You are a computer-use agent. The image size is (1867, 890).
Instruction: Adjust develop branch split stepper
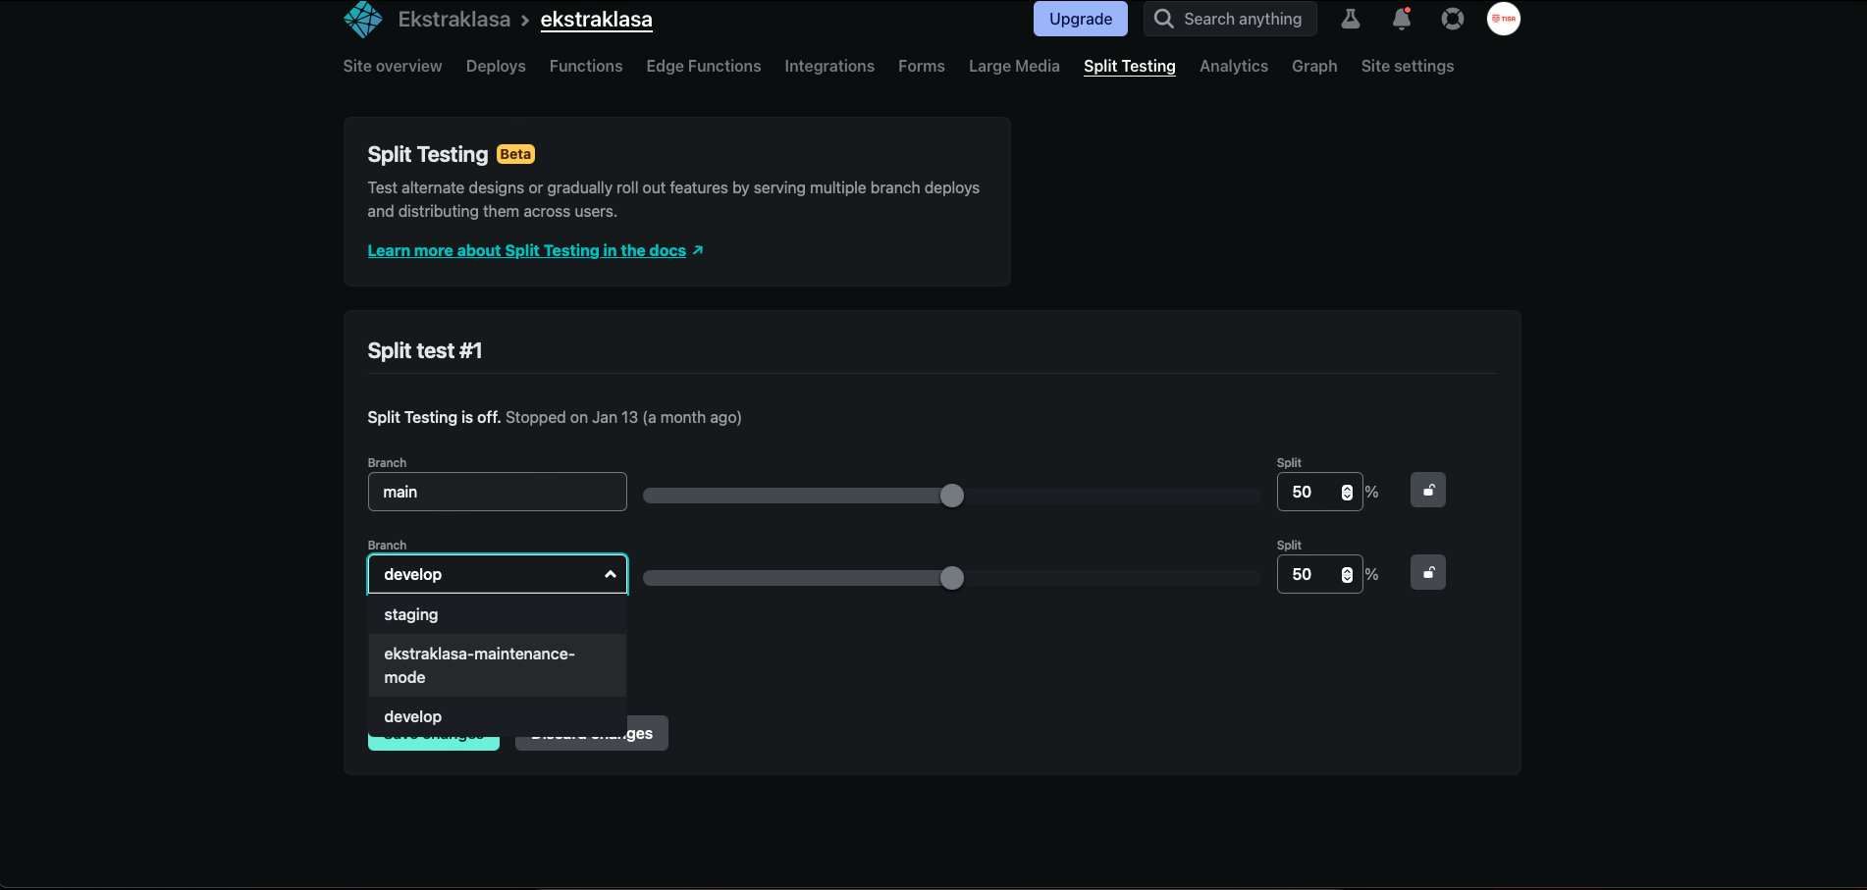[x=1347, y=575]
